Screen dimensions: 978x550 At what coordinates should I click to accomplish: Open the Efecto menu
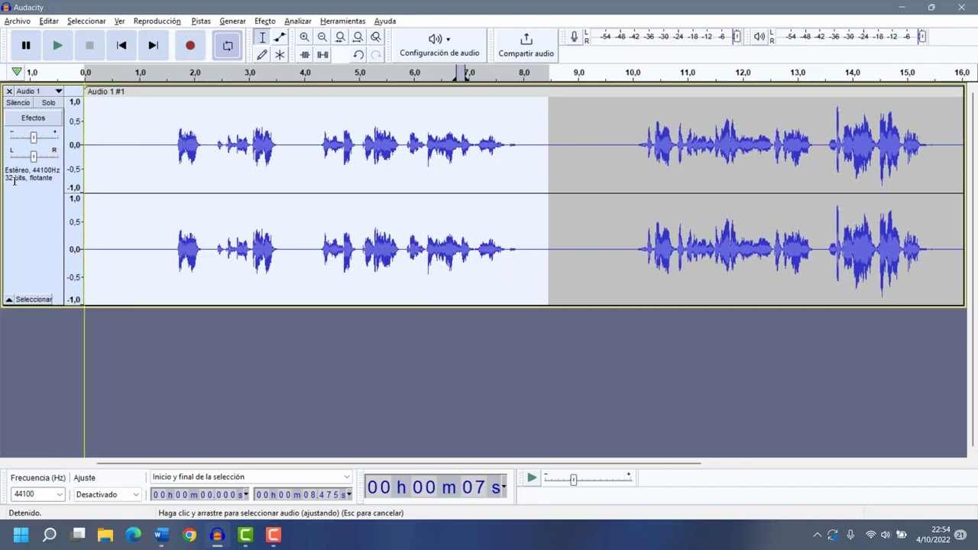(x=265, y=21)
